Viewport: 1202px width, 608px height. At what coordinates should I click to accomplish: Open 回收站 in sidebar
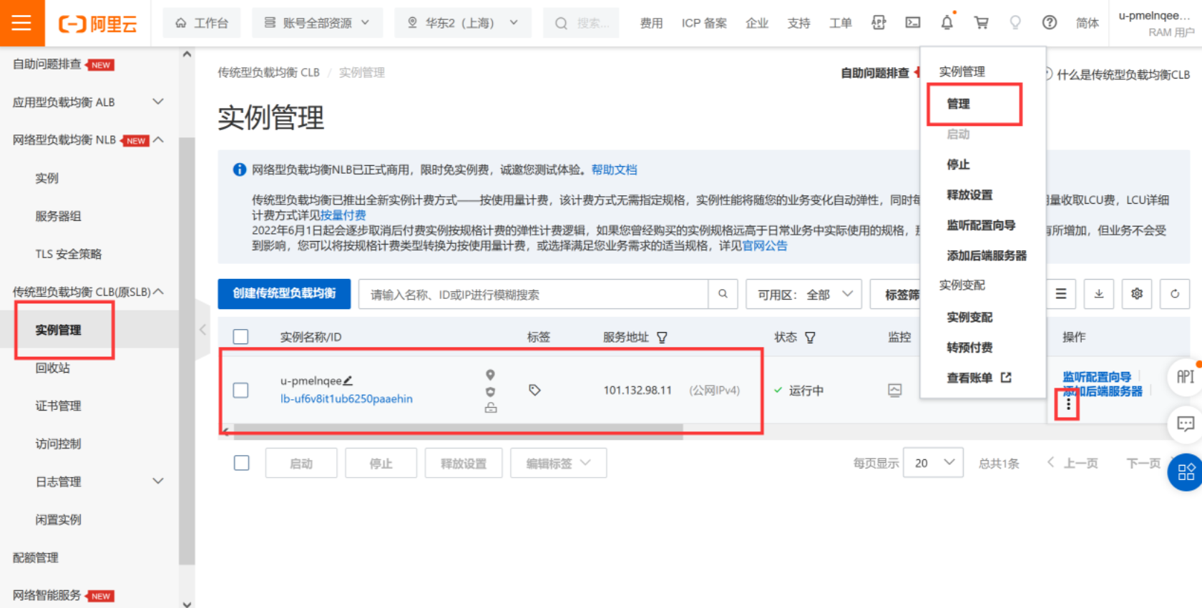coord(52,368)
